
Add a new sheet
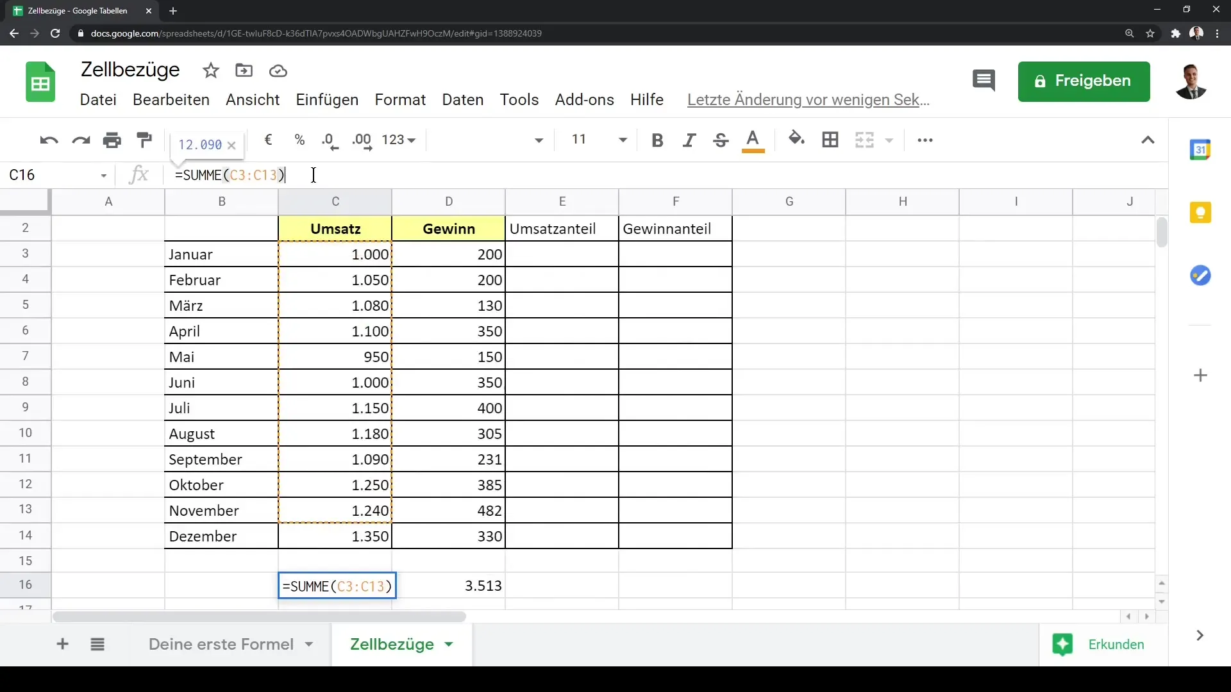62,644
